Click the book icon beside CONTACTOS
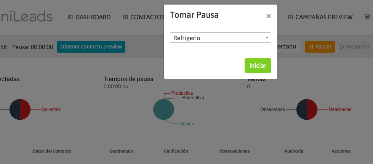Screen dimensions: 373x164 click(125, 17)
